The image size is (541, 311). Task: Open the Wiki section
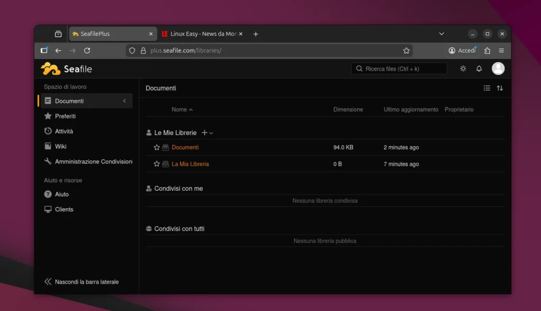tap(61, 146)
